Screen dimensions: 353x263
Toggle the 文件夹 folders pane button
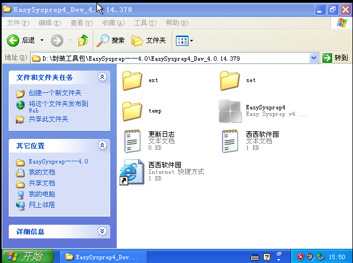point(149,40)
